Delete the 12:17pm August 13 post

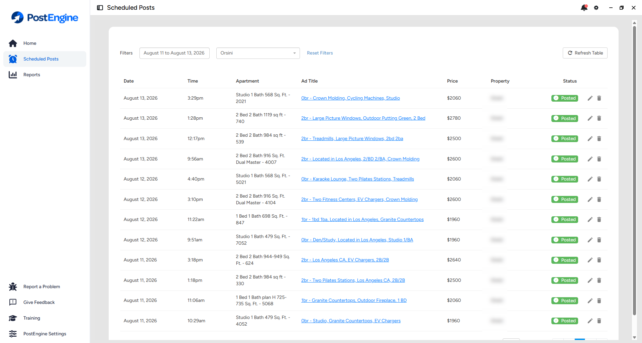coord(599,139)
